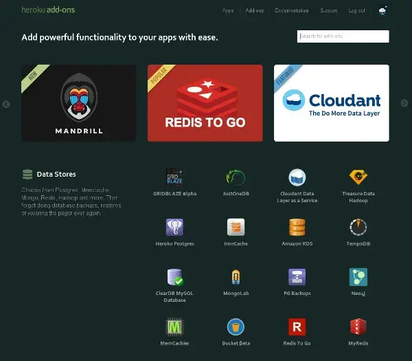
Task: Choose the Neo4j graph icon
Action: tap(358, 277)
